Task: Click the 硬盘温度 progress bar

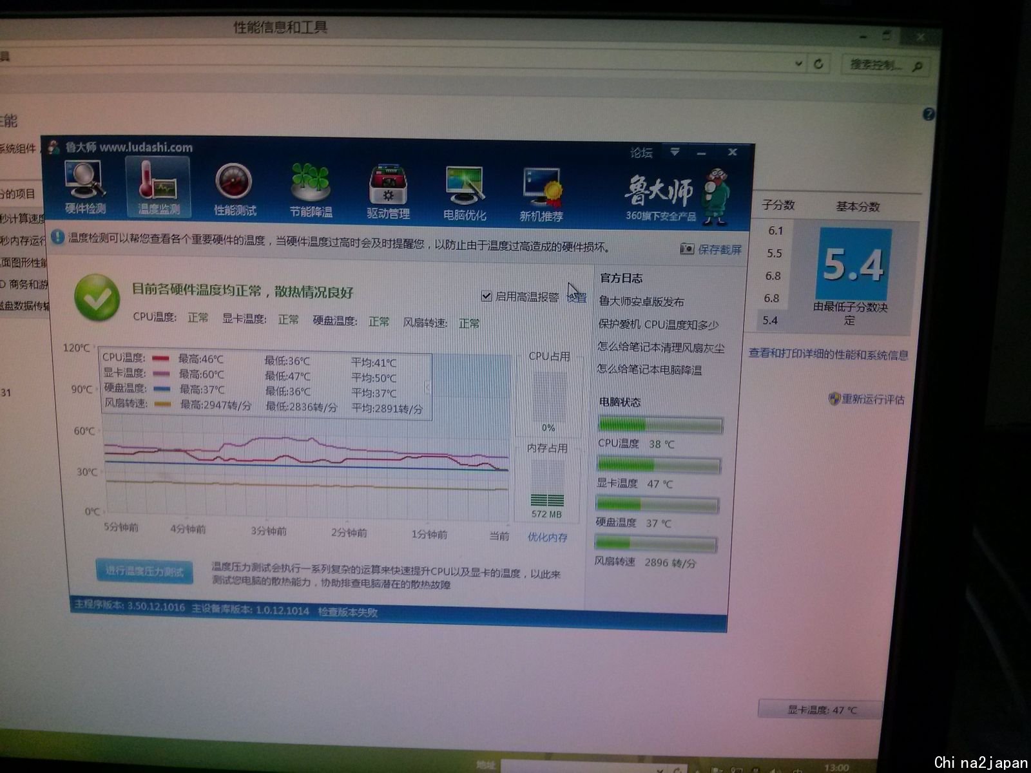Action: (x=657, y=504)
